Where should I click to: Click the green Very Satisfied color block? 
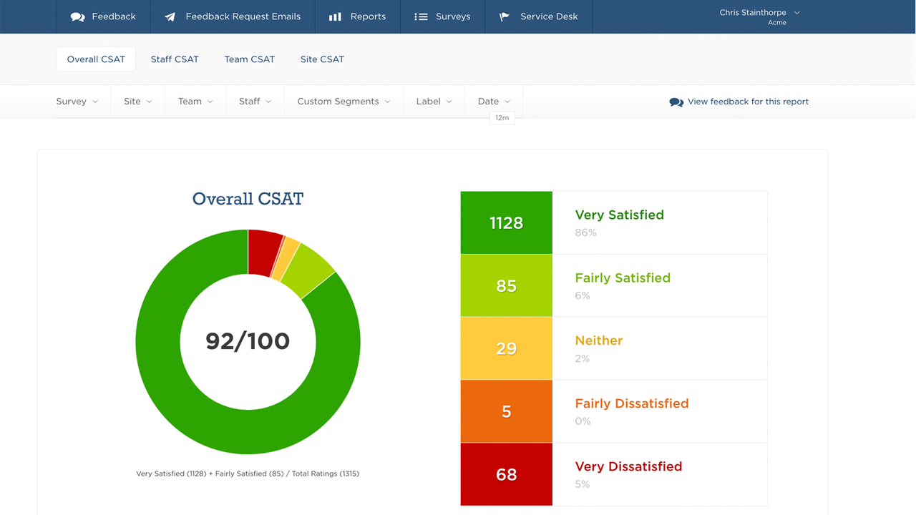(x=506, y=222)
